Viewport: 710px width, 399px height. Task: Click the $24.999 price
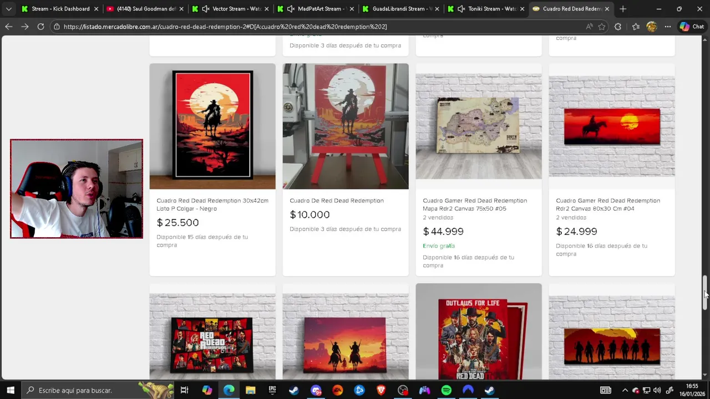576,232
